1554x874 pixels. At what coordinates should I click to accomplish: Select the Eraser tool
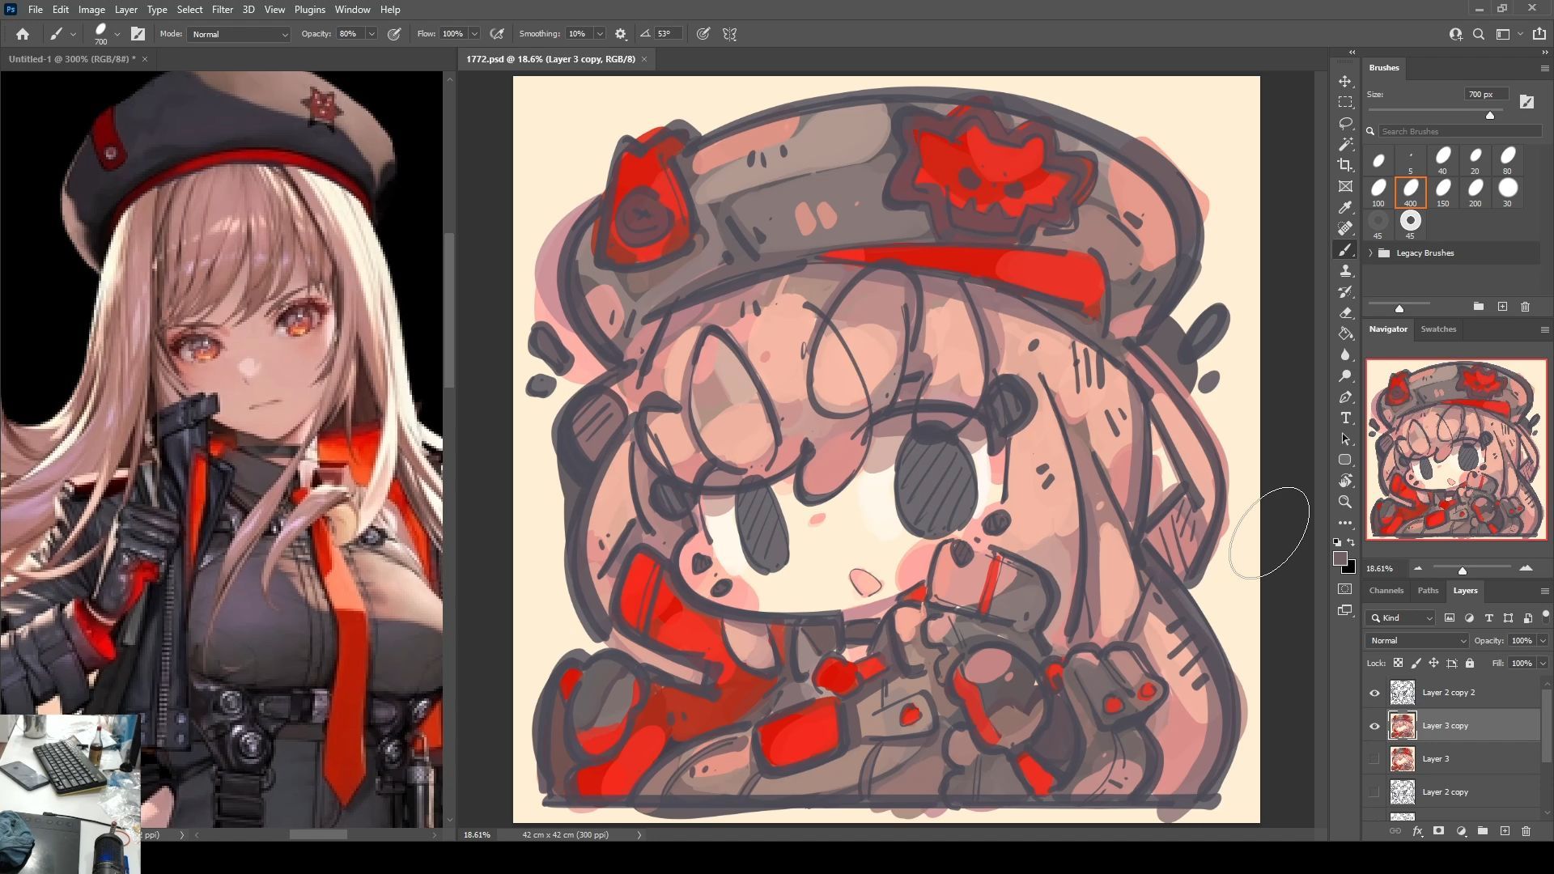point(1345,312)
